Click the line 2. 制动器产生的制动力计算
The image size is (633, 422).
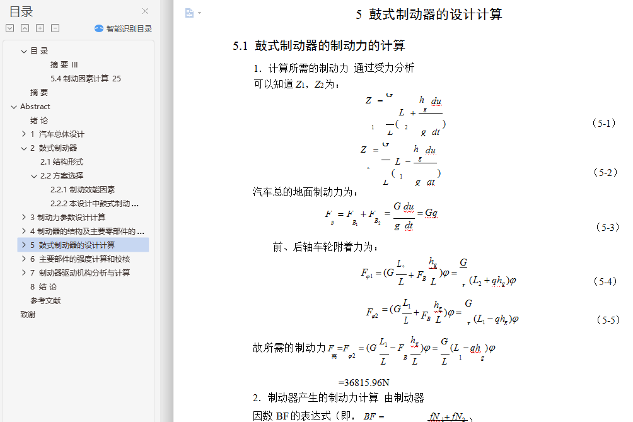(x=339, y=398)
